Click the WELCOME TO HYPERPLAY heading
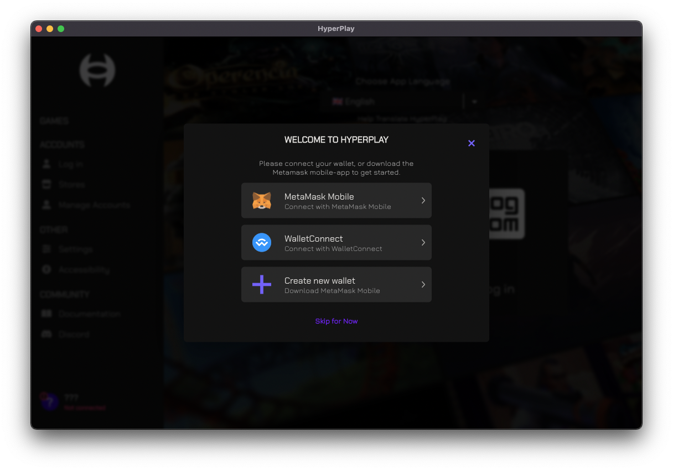This screenshot has width=673, height=470. [336, 140]
